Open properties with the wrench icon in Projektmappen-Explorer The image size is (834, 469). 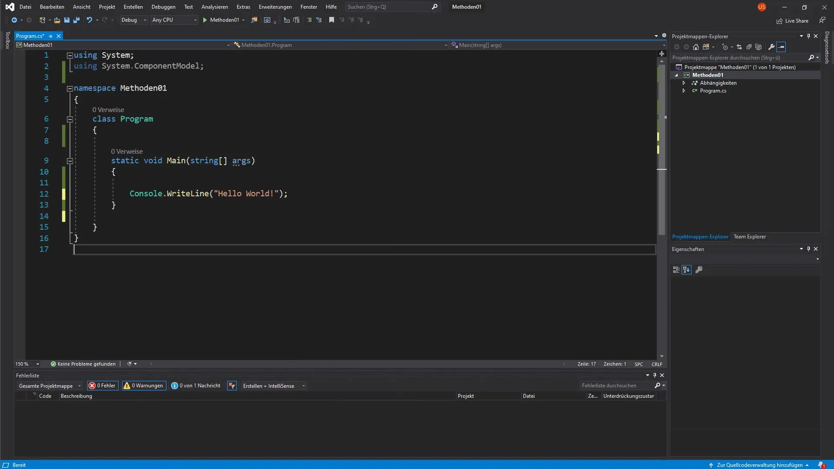click(x=771, y=47)
